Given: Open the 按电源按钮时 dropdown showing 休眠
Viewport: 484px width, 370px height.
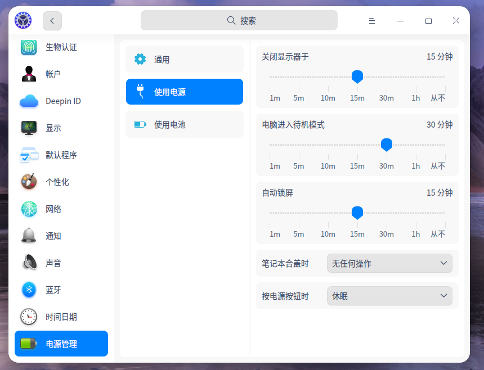Looking at the screenshot, I should pyautogui.click(x=389, y=296).
